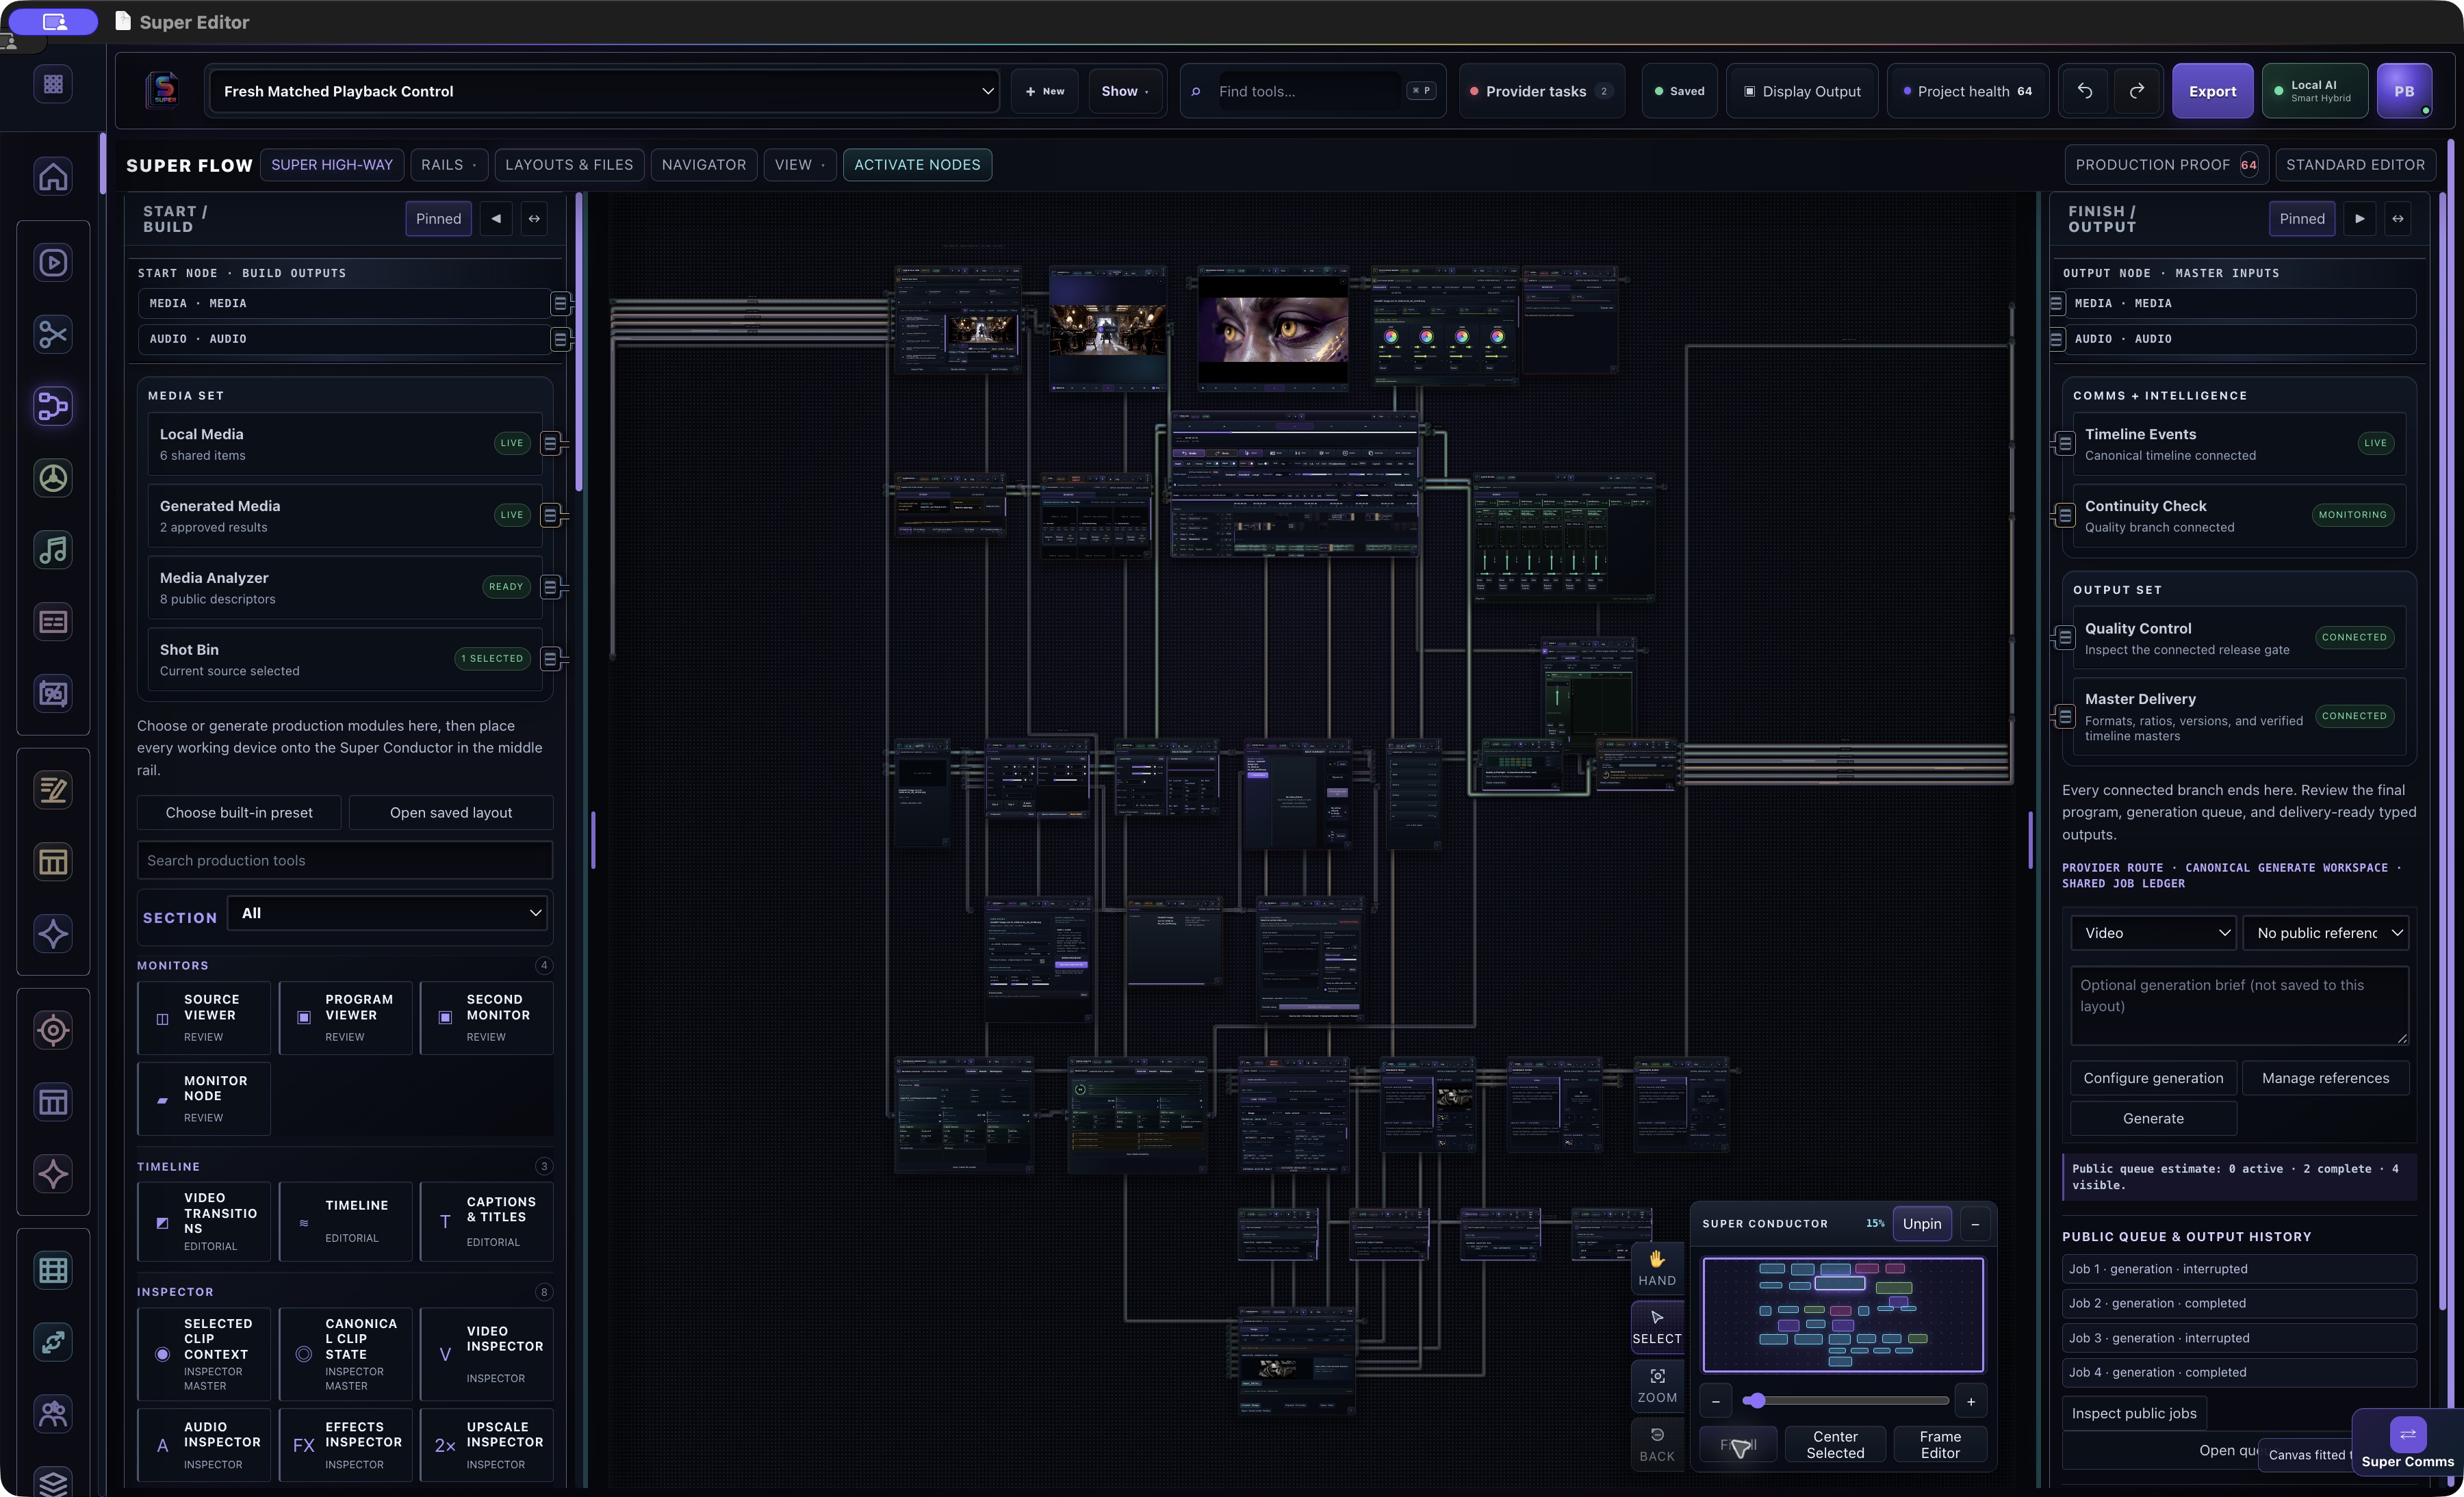2464x1497 pixels.
Task: Open Layouts & Files tab
Action: coord(569,165)
